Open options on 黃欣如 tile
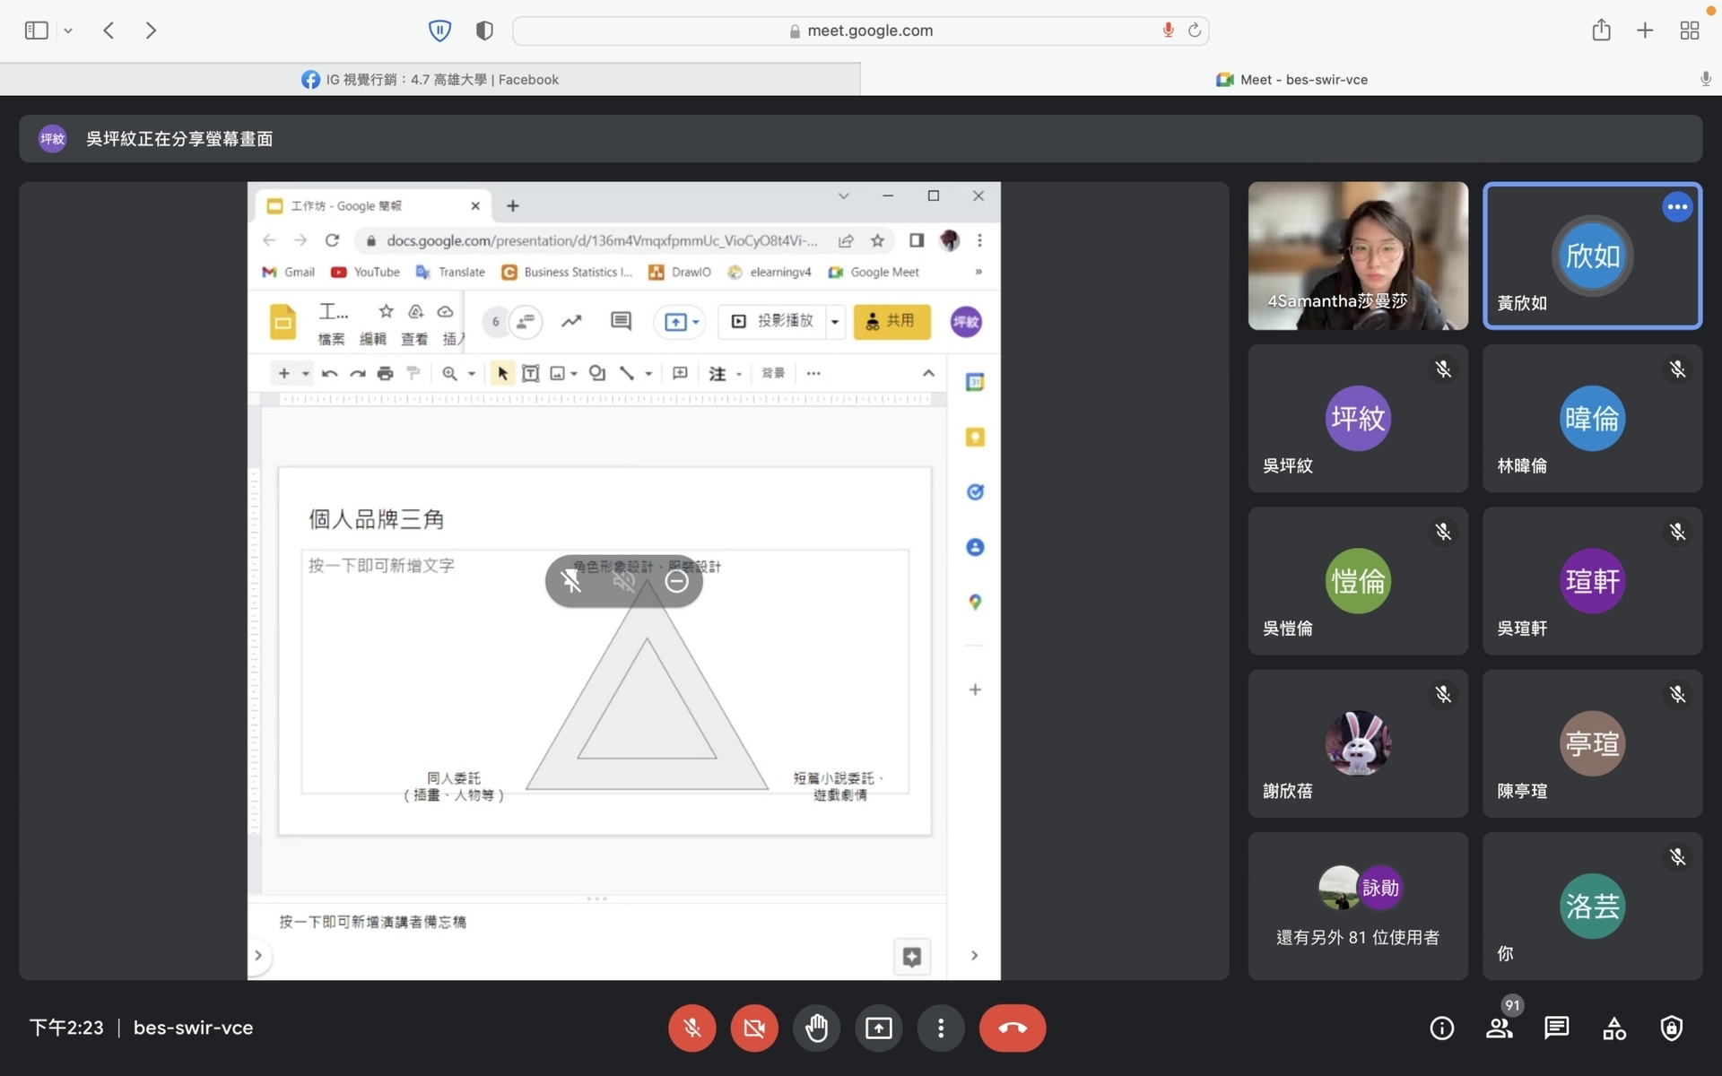1722x1076 pixels. pos(1677,207)
